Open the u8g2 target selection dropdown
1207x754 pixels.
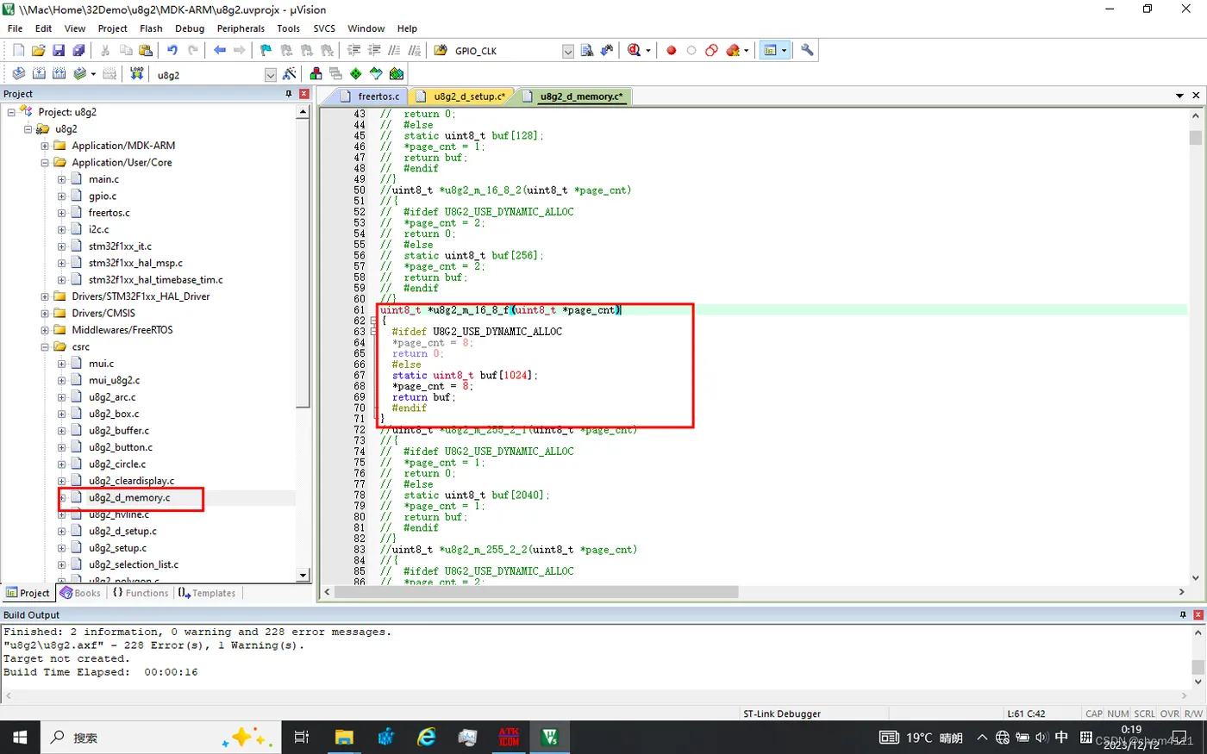click(x=271, y=75)
